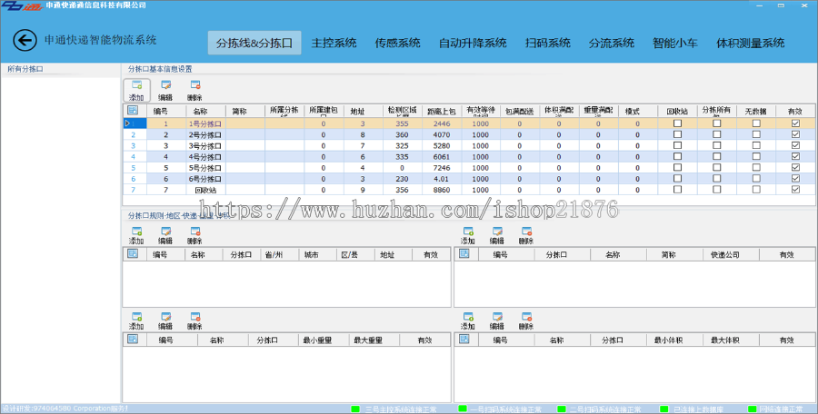Select the 5号分拣口 name cell

(205, 168)
